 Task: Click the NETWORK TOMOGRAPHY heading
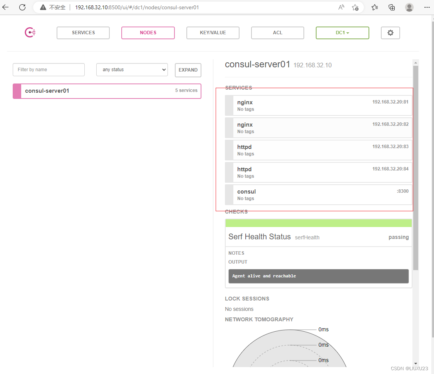click(259, 319)
